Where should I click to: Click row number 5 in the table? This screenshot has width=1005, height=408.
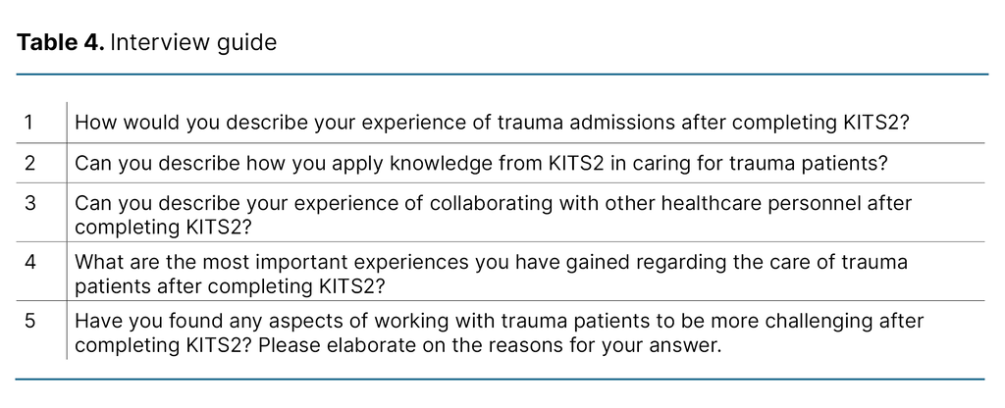tap(29, 321)
